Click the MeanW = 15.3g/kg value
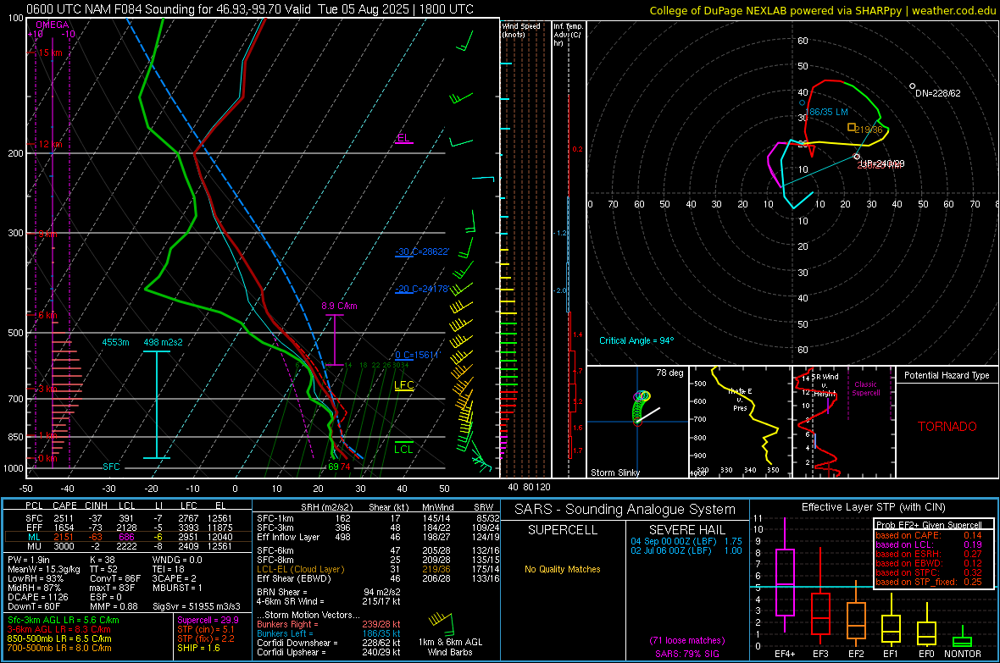 [43, 569]
